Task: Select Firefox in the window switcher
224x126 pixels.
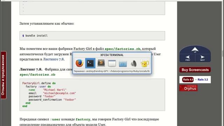Action: 79,63
